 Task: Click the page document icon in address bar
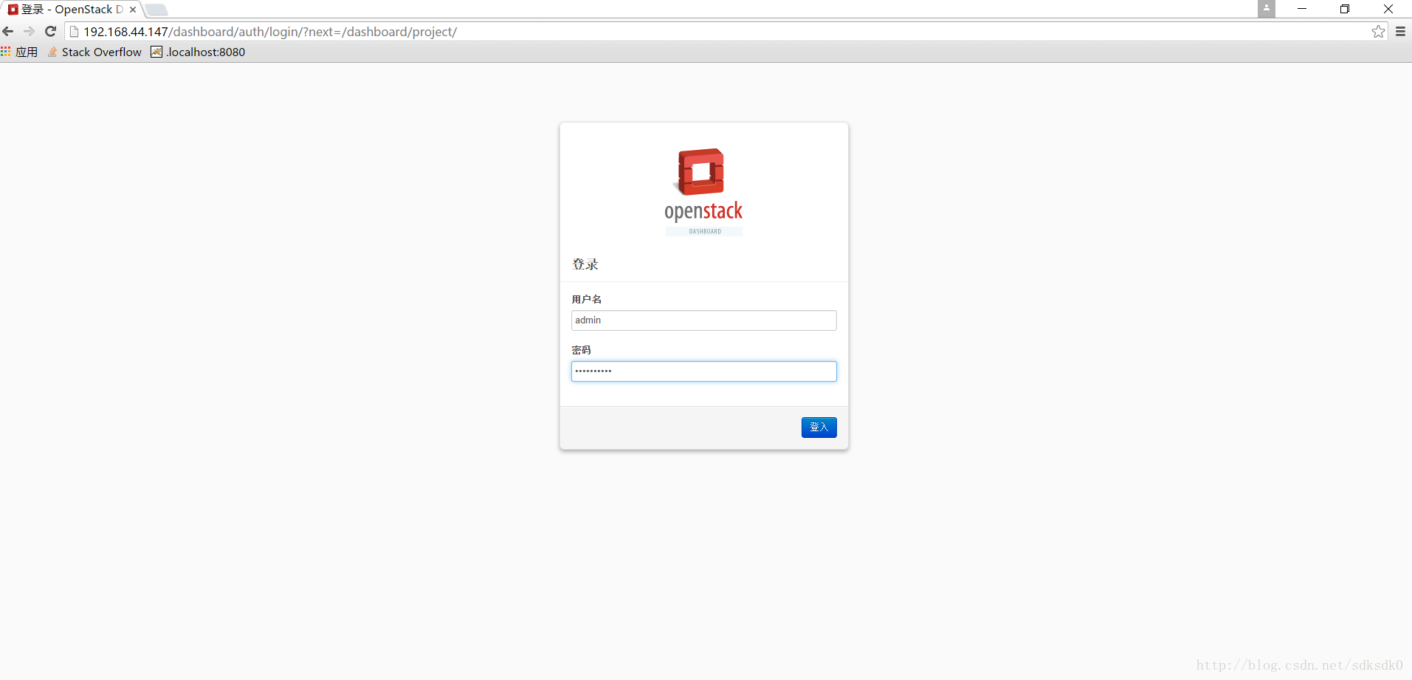[x=73, y=31]
